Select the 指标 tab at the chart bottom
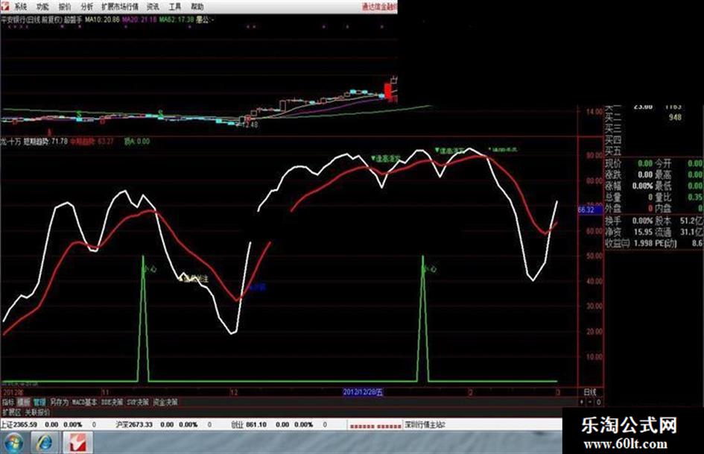 point(8,403)
